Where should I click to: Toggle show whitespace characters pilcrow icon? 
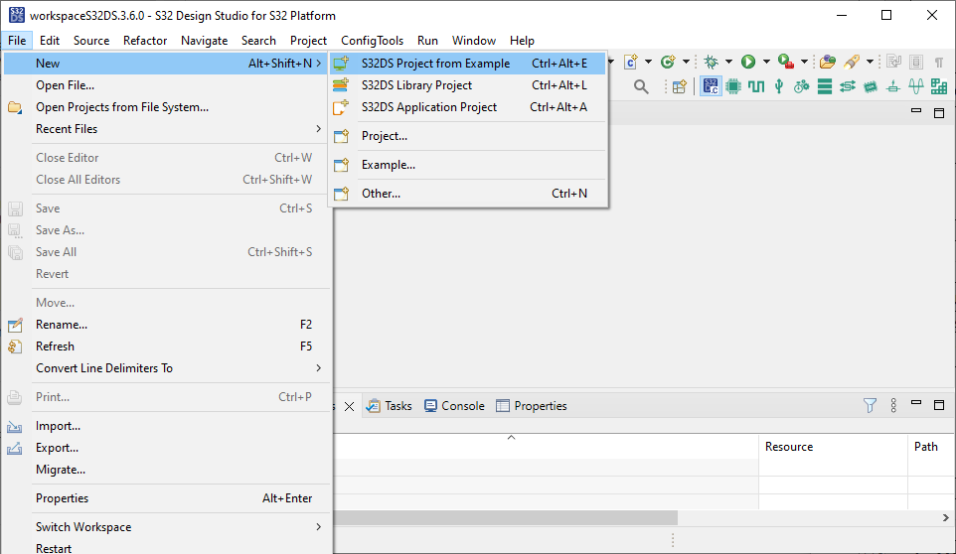[x=938, y=62]
